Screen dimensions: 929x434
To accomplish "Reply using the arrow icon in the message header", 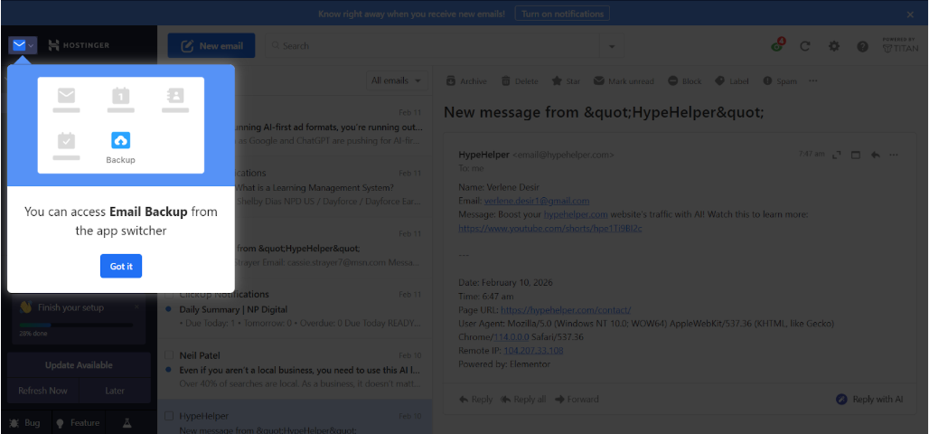I will pos(875,155).
